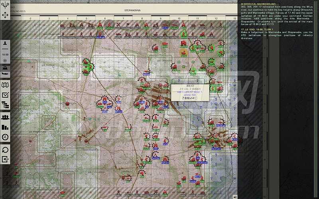
Task: Click the exit door arrow icon
Action: pos(5,160)
